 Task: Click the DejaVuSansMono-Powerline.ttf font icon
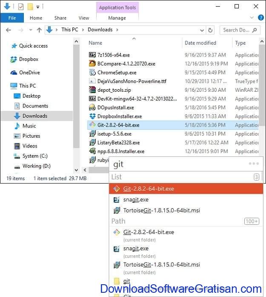point(92,81)
